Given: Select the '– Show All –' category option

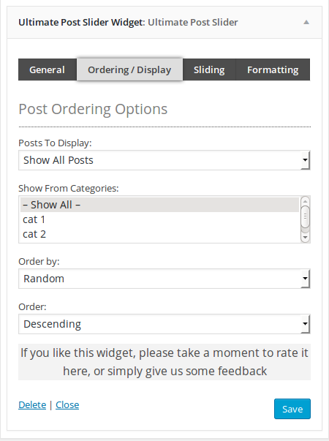Looking at the screenshot, I should point(159,205).
